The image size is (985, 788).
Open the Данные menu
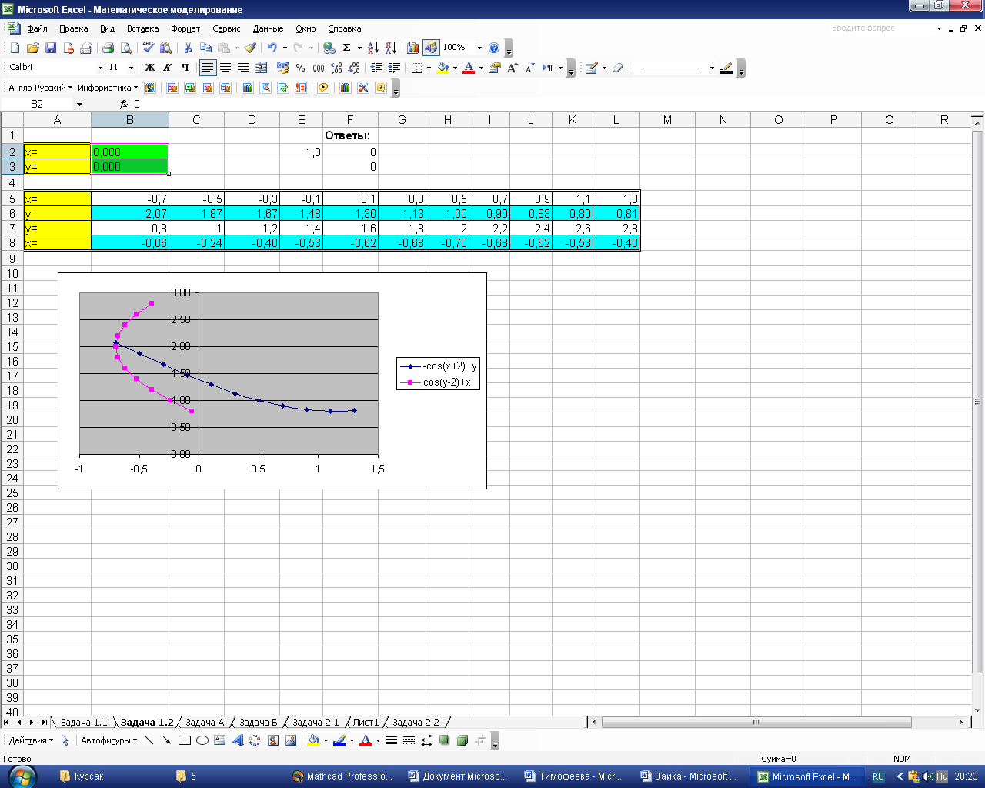[268, 28]
